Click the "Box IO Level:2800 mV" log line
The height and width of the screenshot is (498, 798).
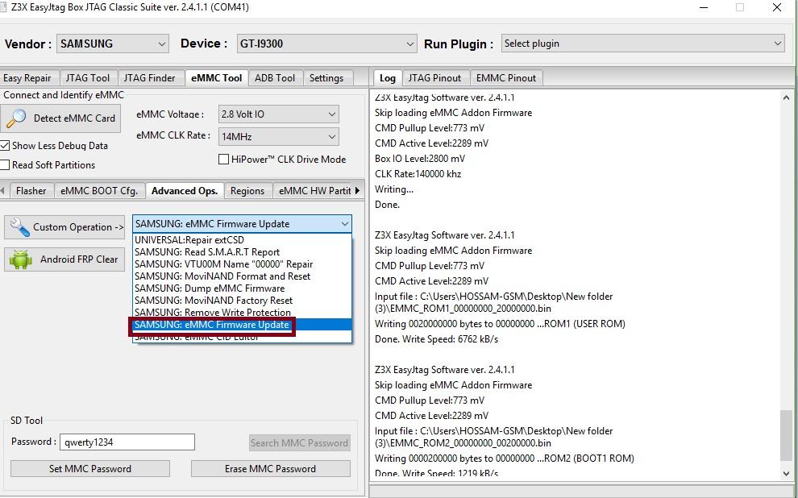420,159
